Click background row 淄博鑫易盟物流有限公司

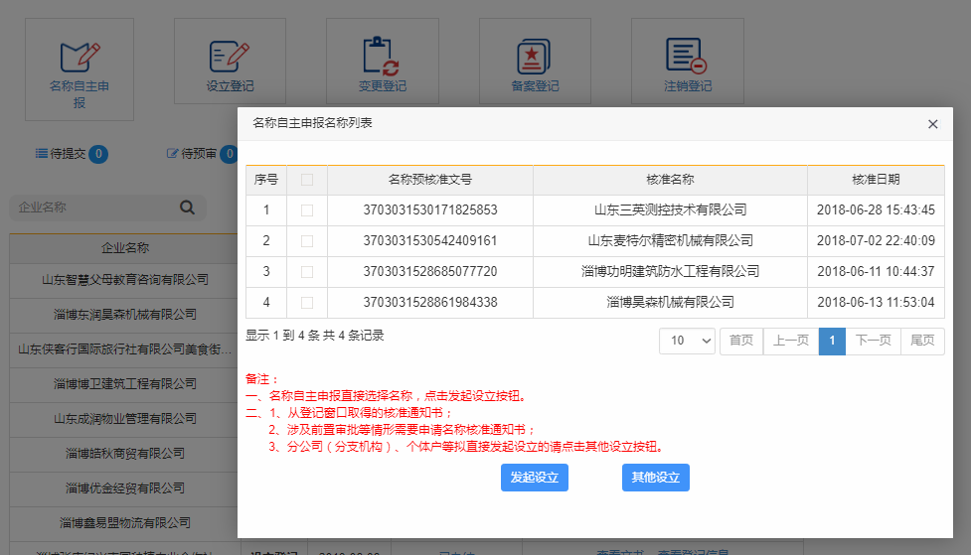[x=125, y=523]
